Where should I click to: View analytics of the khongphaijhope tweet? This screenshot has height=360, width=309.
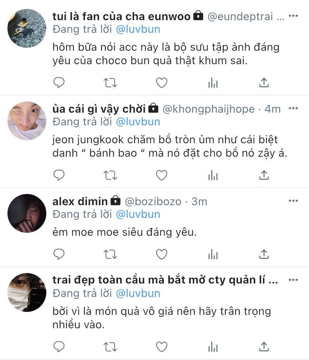(213, 175)
